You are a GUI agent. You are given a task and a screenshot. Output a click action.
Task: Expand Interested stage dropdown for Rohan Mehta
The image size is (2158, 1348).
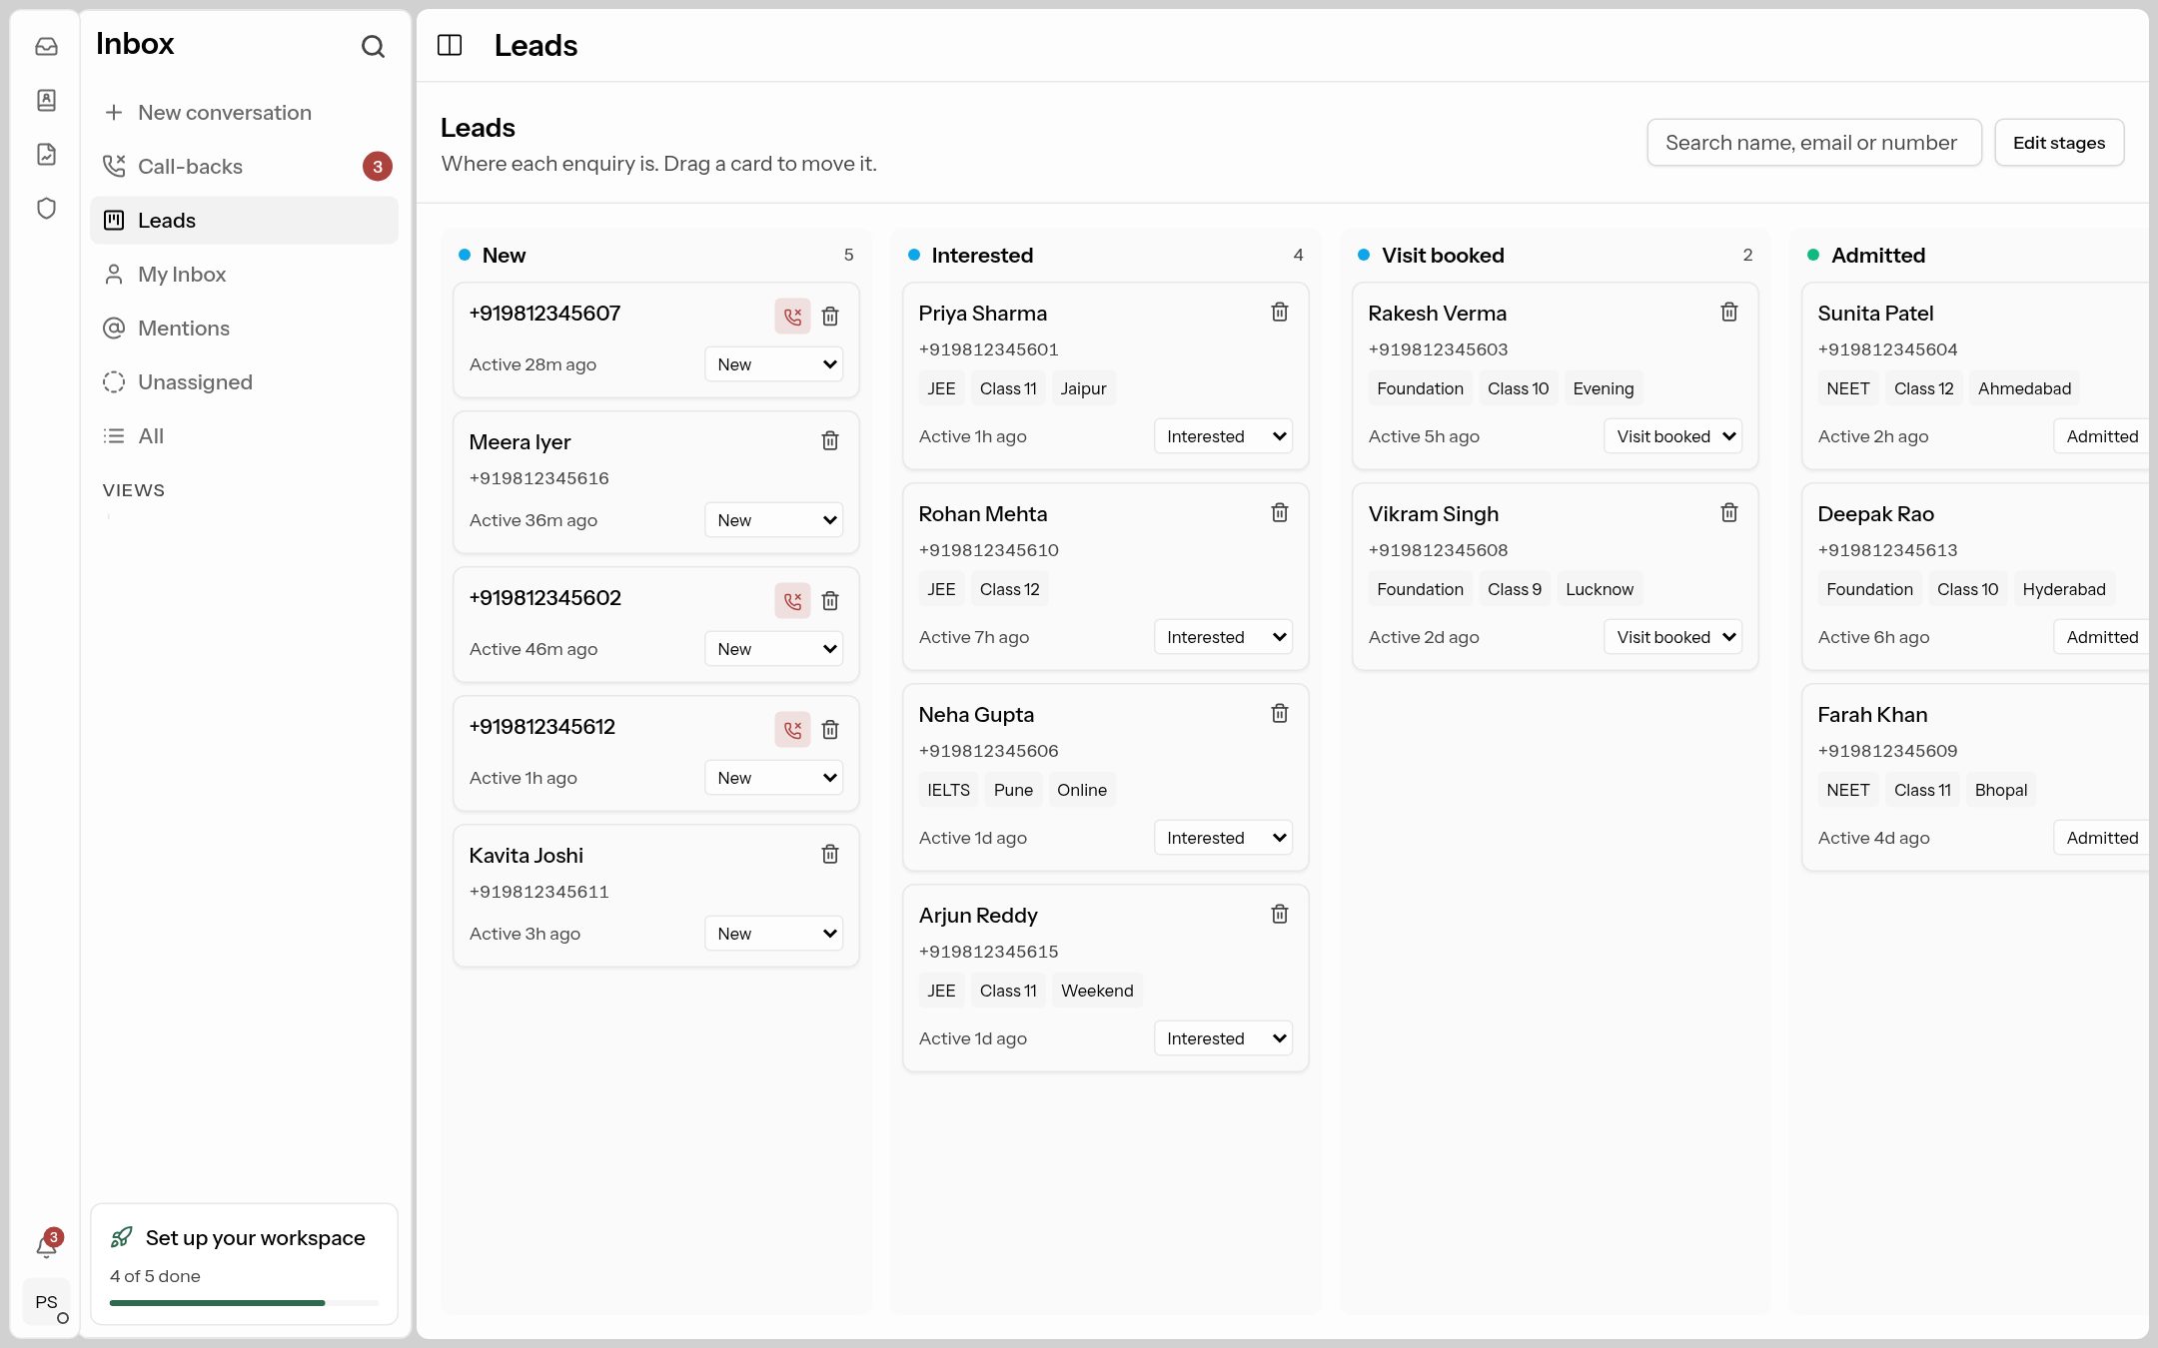1224,637
